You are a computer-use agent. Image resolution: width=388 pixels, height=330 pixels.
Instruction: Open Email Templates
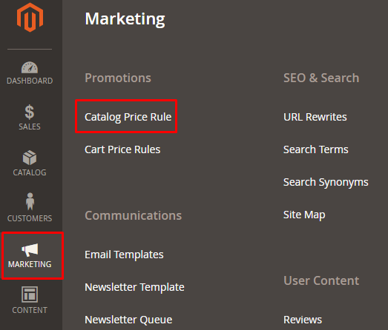click(124, 255)
